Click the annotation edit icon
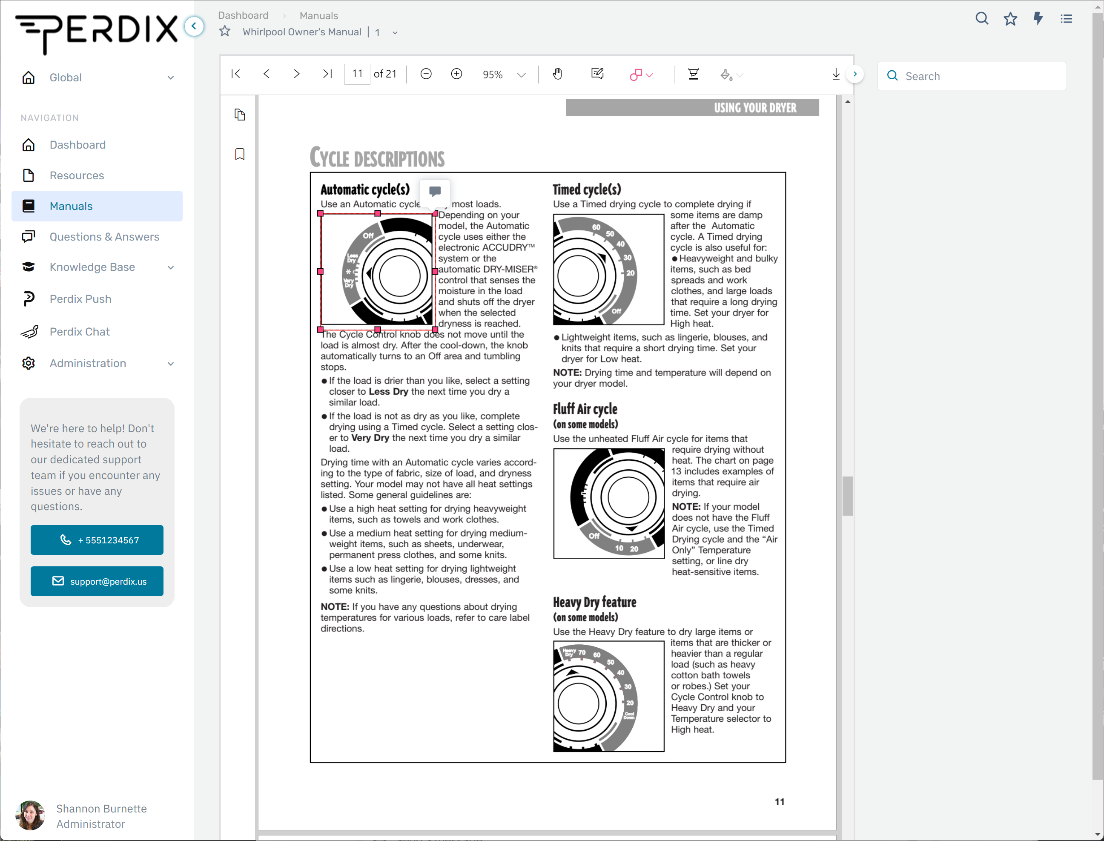Image resolution: width=1104 pixels, height=841 pixels. pos(597,74)
